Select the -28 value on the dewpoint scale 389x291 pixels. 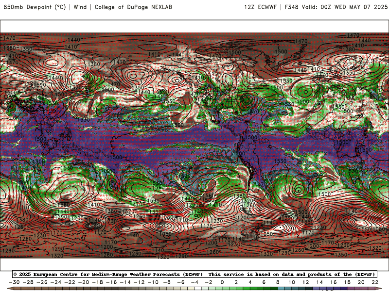tap(28, 282)
